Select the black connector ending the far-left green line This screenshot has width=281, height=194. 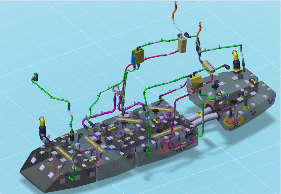coord(35,77)
